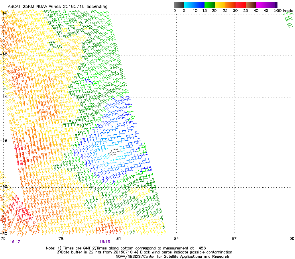Click the purple time stamp '16:17'

tap(15, 242)
